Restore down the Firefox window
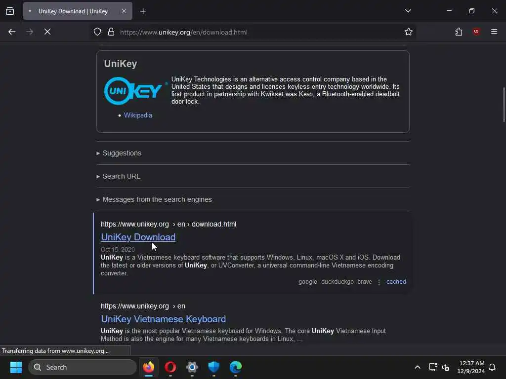Image resolution: width=506 pixels, height=379 pixels. [x=471, y=11]
